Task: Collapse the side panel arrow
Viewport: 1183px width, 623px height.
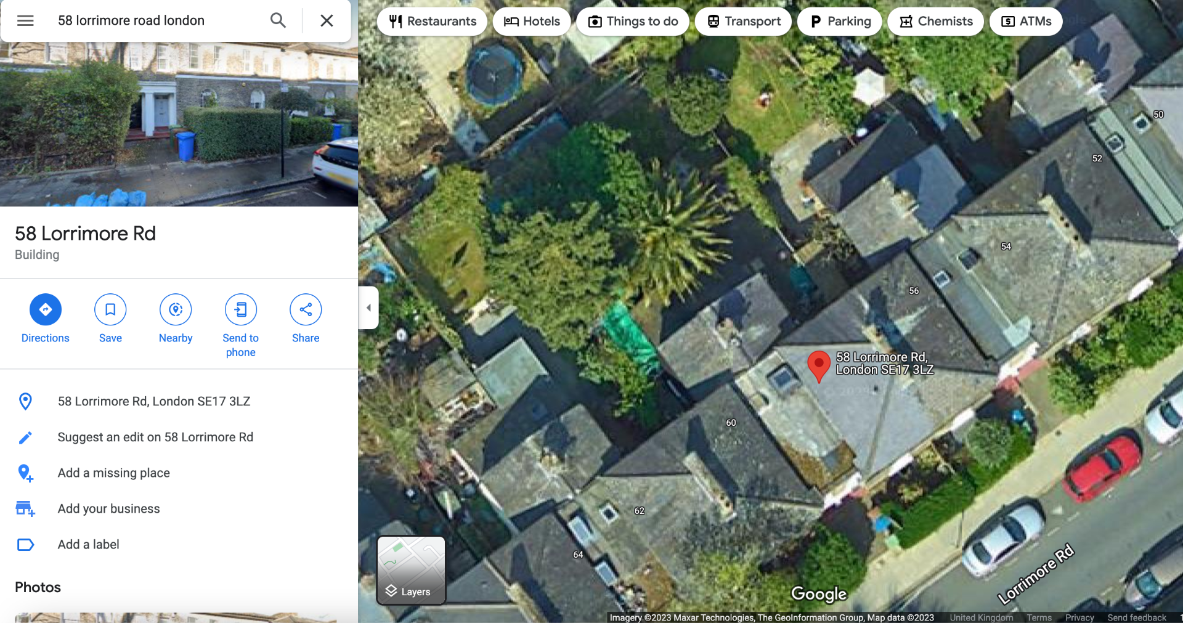Action: point(368,307)
